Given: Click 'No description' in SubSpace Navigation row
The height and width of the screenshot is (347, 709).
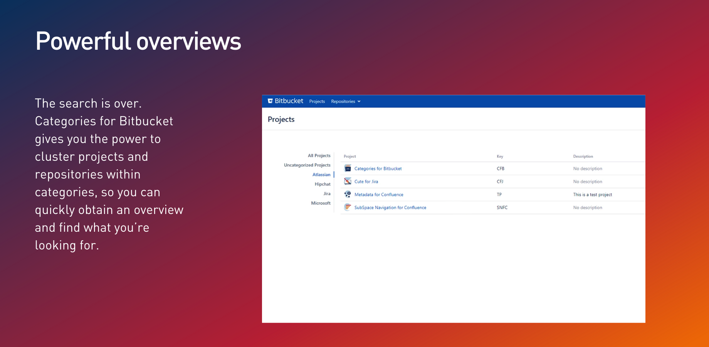Looking at the screenshot, I should (588, 207).
